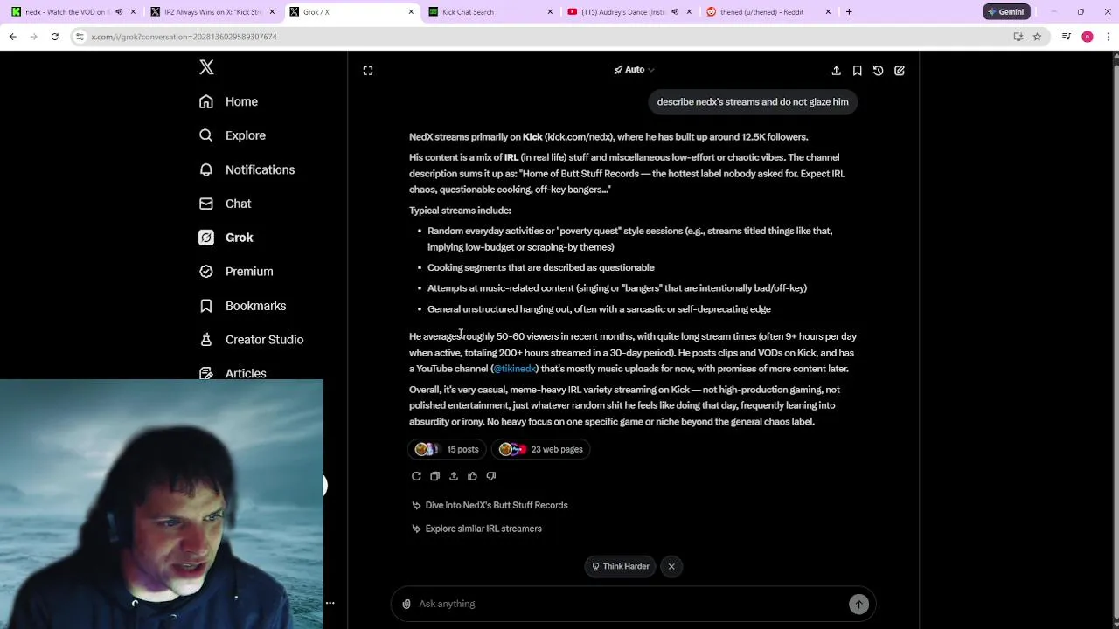Click the Chat envelope icon

point(206,204)
